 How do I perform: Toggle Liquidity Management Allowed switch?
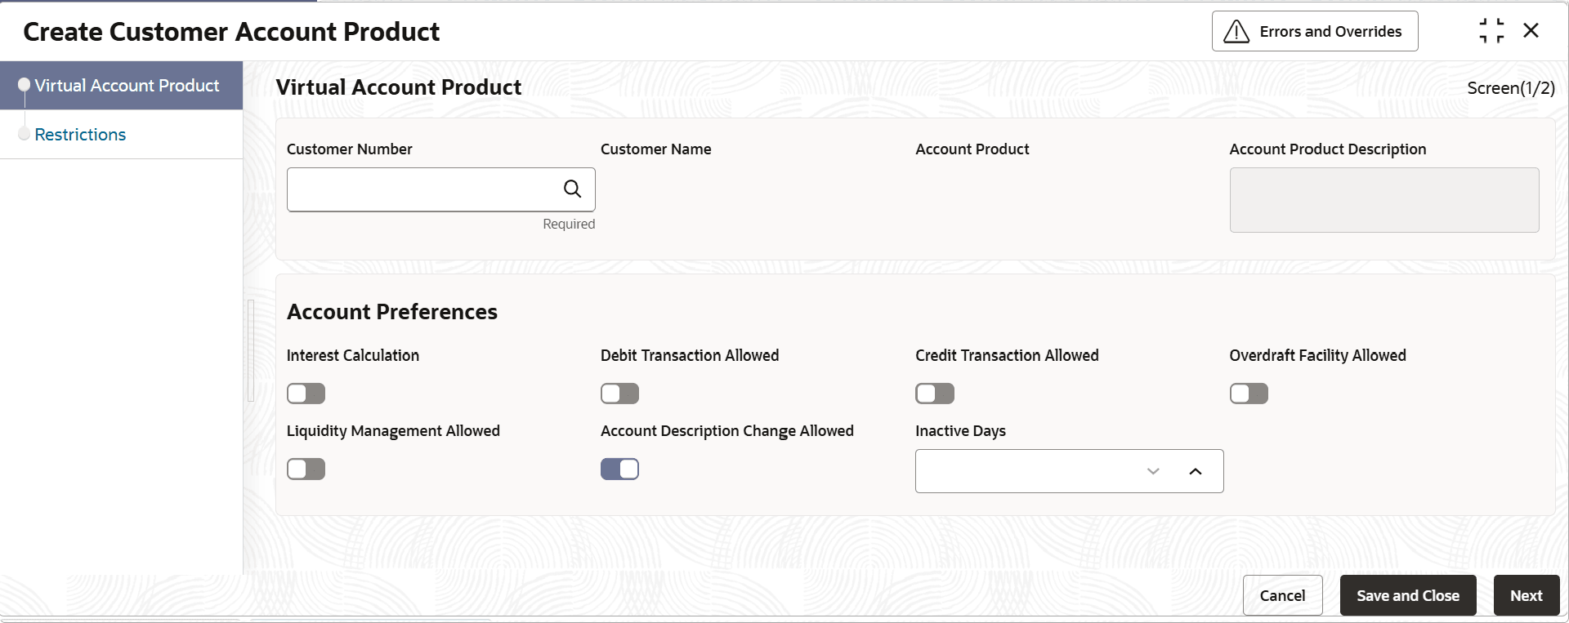tap(306, 469)
